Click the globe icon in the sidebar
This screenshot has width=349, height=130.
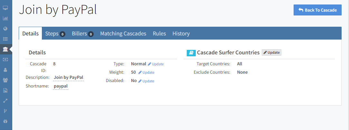pyautogui.click(x=5, y=28)
